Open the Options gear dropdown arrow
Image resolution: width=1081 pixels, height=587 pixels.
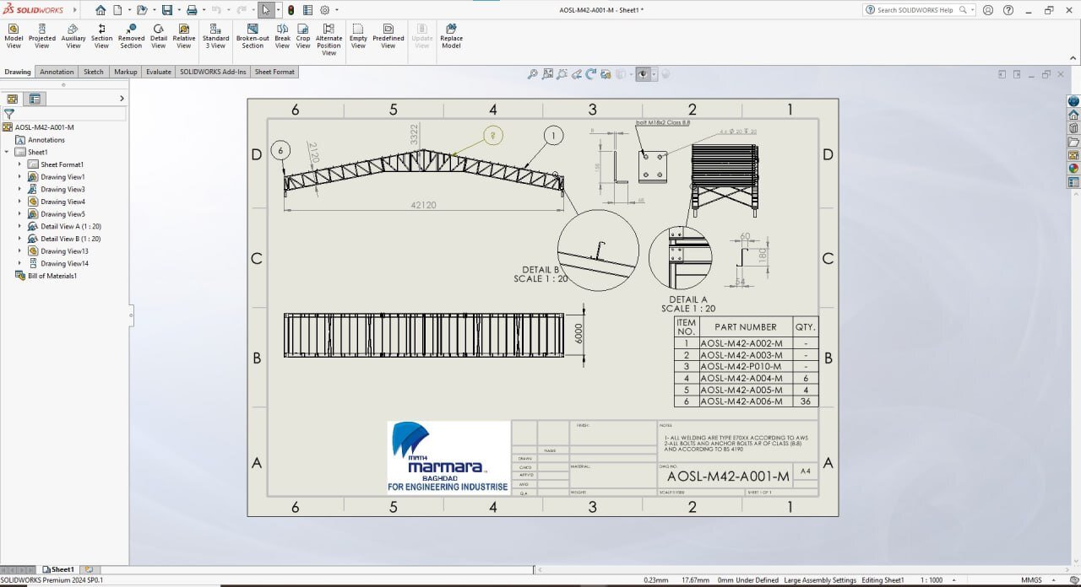tap(337, 10)
